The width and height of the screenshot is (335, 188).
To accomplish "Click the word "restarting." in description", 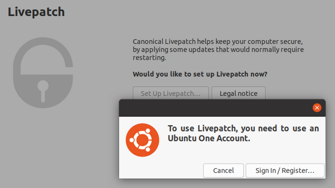I will point(149,58).
